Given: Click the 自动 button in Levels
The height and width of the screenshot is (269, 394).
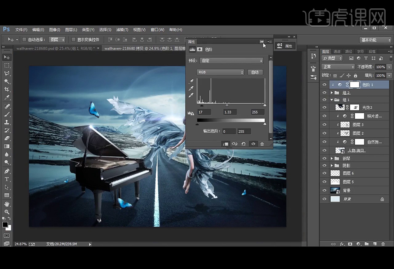Looking at the screenshot, I should pyautogui.click(x=255, y=72).
